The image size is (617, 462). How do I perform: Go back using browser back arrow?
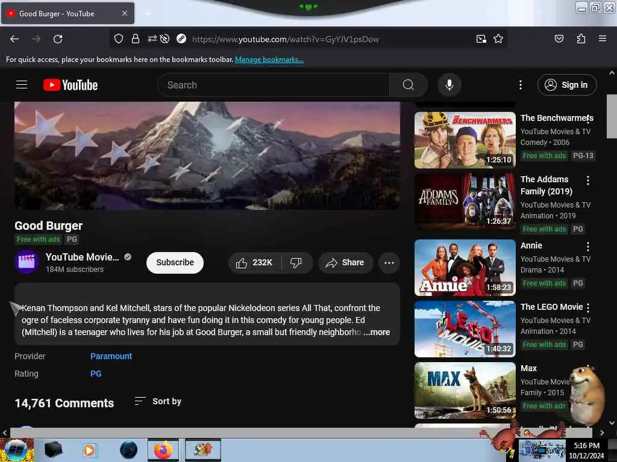tap(14, 39)
